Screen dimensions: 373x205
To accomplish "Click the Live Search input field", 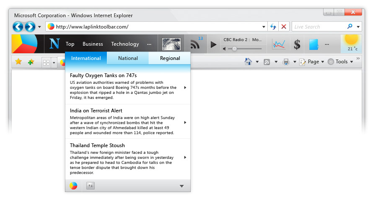I will tap(319, 27).
